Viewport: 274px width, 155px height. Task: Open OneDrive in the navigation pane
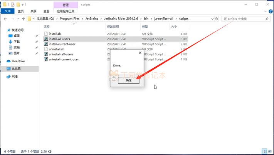coord(18,61)
